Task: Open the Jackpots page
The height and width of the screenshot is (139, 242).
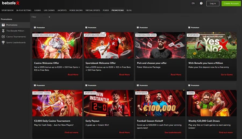Action: [62, 10]
